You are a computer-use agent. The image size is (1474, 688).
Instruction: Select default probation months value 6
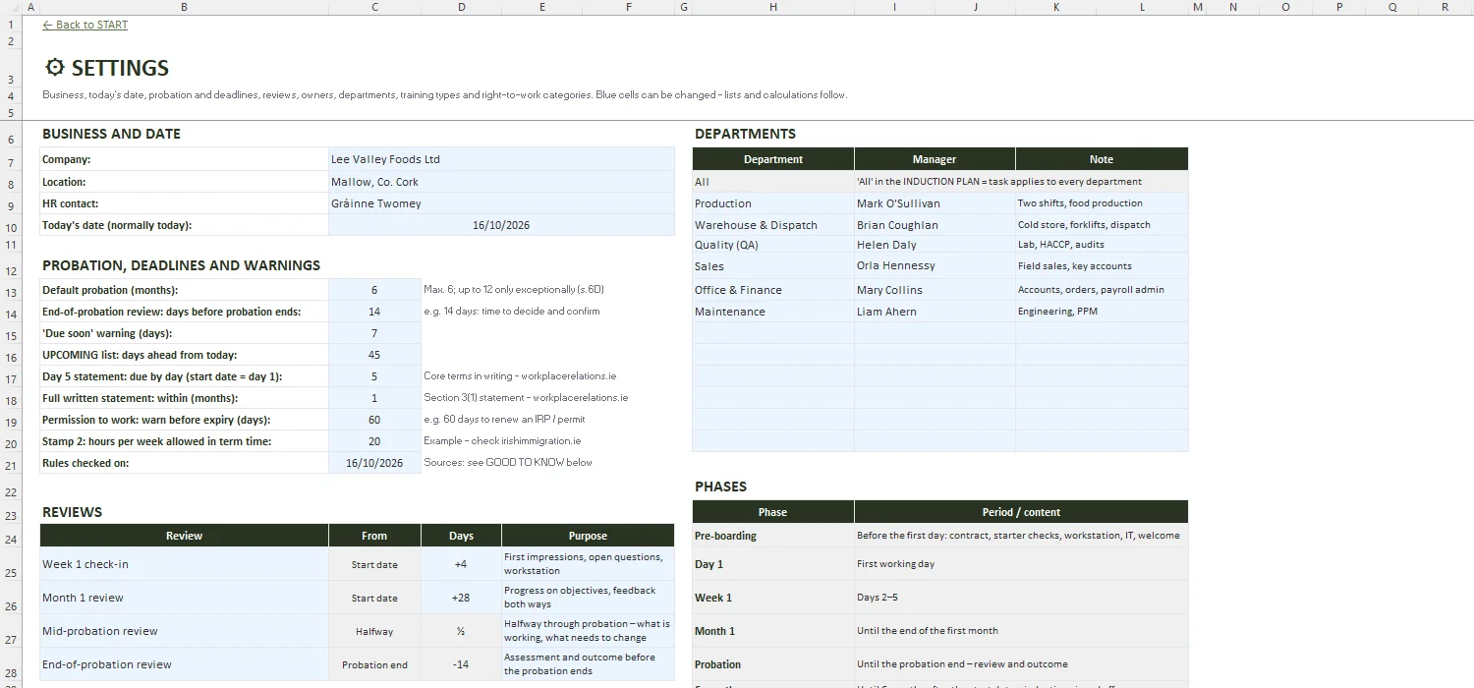click(x=374, y=290)
